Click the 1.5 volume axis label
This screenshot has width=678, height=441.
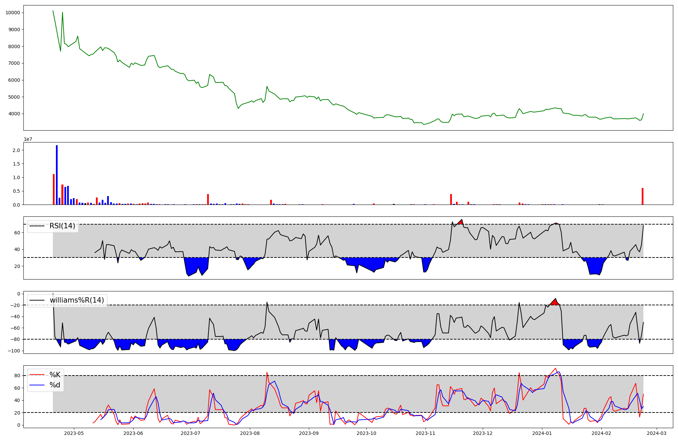(x=16, y=164)
